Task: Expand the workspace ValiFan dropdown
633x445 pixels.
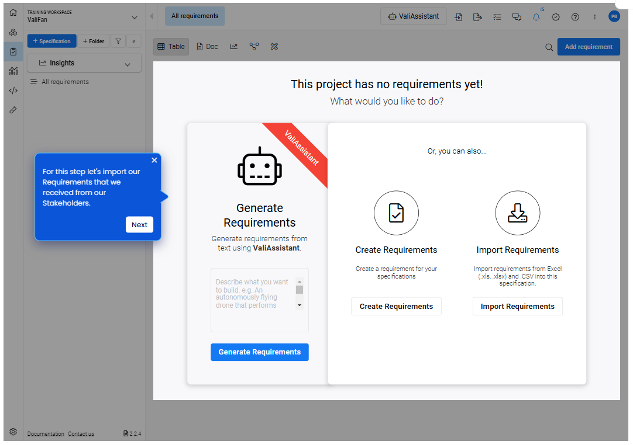Action: pyautogui.click(x=135, y=18)
